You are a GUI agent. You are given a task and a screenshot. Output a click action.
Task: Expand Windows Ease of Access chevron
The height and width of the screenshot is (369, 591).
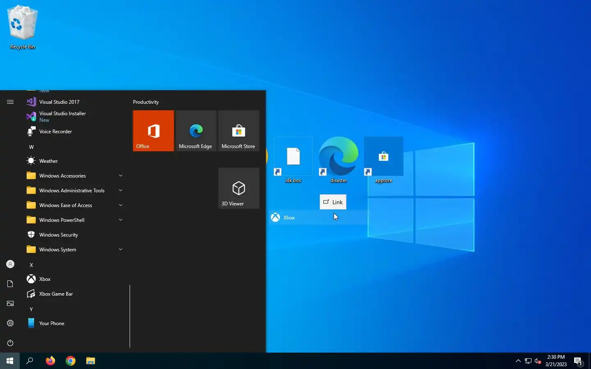coord(121,205)
